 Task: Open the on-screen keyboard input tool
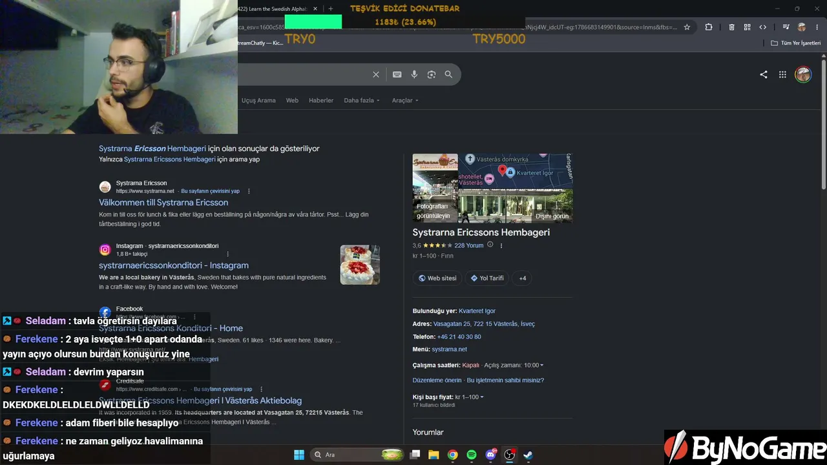click(397, 74)
